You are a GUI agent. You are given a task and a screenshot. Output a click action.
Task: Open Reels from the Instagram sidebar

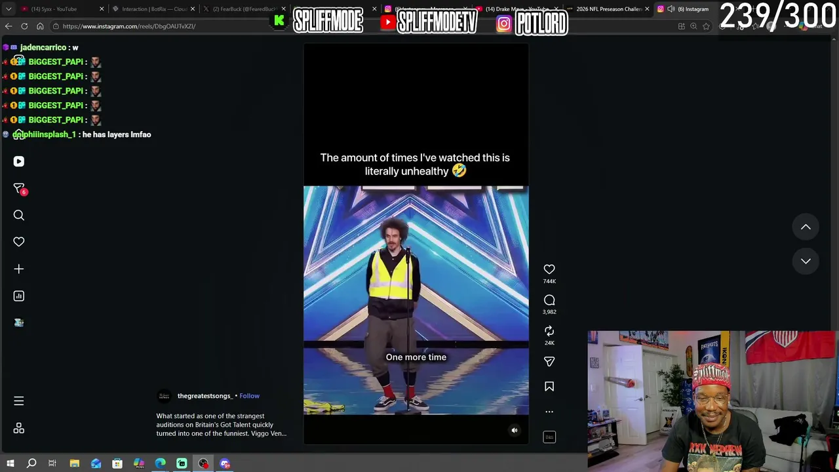pos(18,161)
